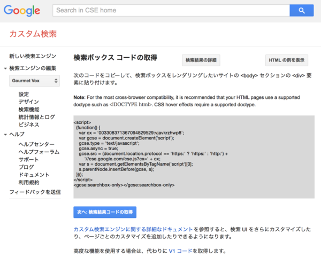This screenshot has height=257, width=321.
Task: Click the gcse:searchbox-only tag line
Action: coord(124,185)
